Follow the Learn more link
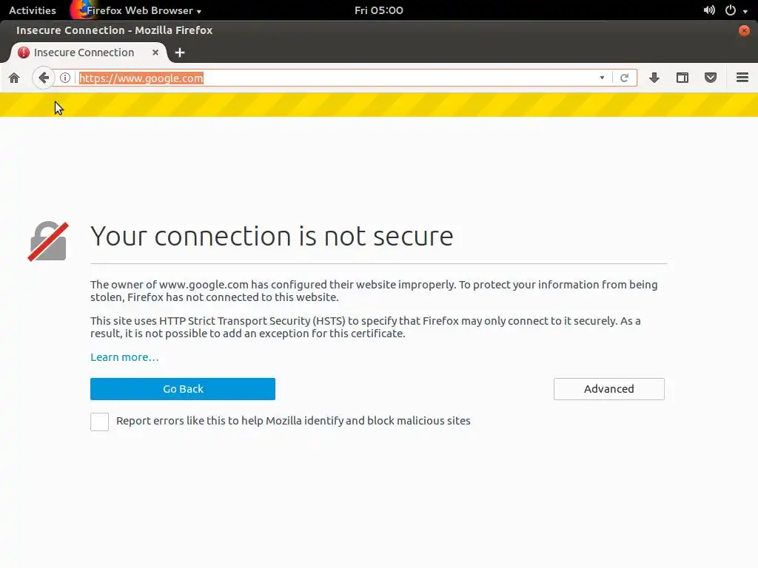Viewport: 758px width, 568px height. tap(124, 357)
